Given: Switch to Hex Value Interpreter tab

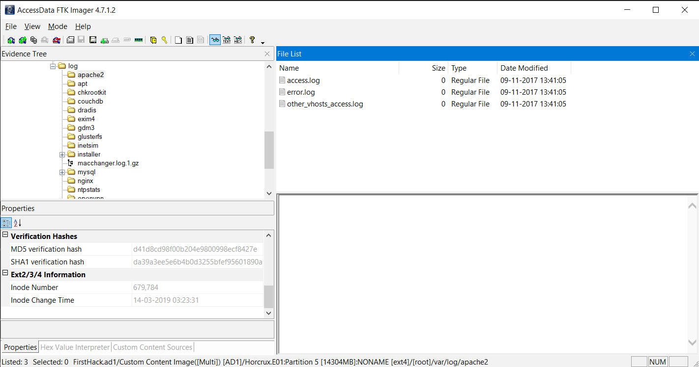Looking at the screenshot, I should coord(75,347).
